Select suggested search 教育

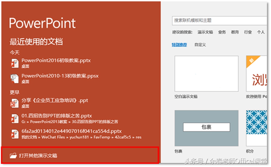coord(235,32)
